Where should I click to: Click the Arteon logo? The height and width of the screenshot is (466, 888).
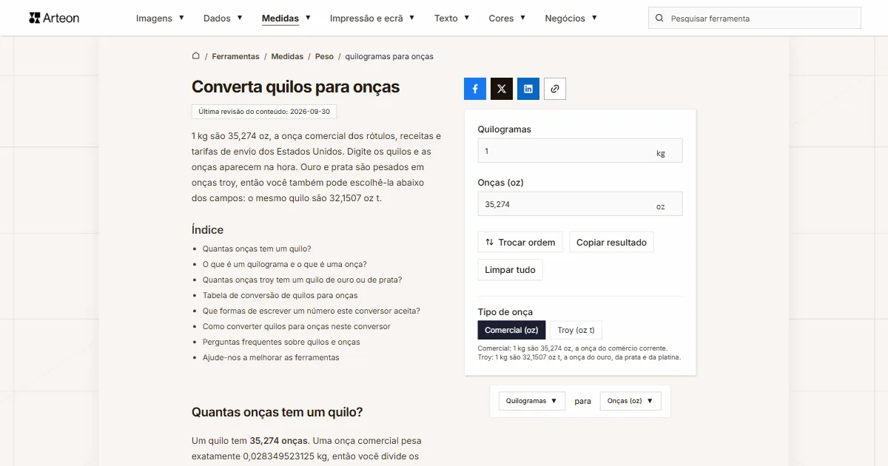(54, 18)
